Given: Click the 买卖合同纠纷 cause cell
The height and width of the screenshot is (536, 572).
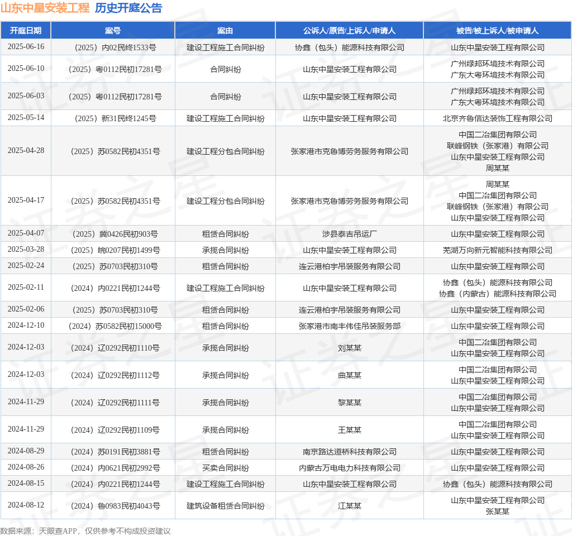Looking at the screenshot, I should click(226, 468).
